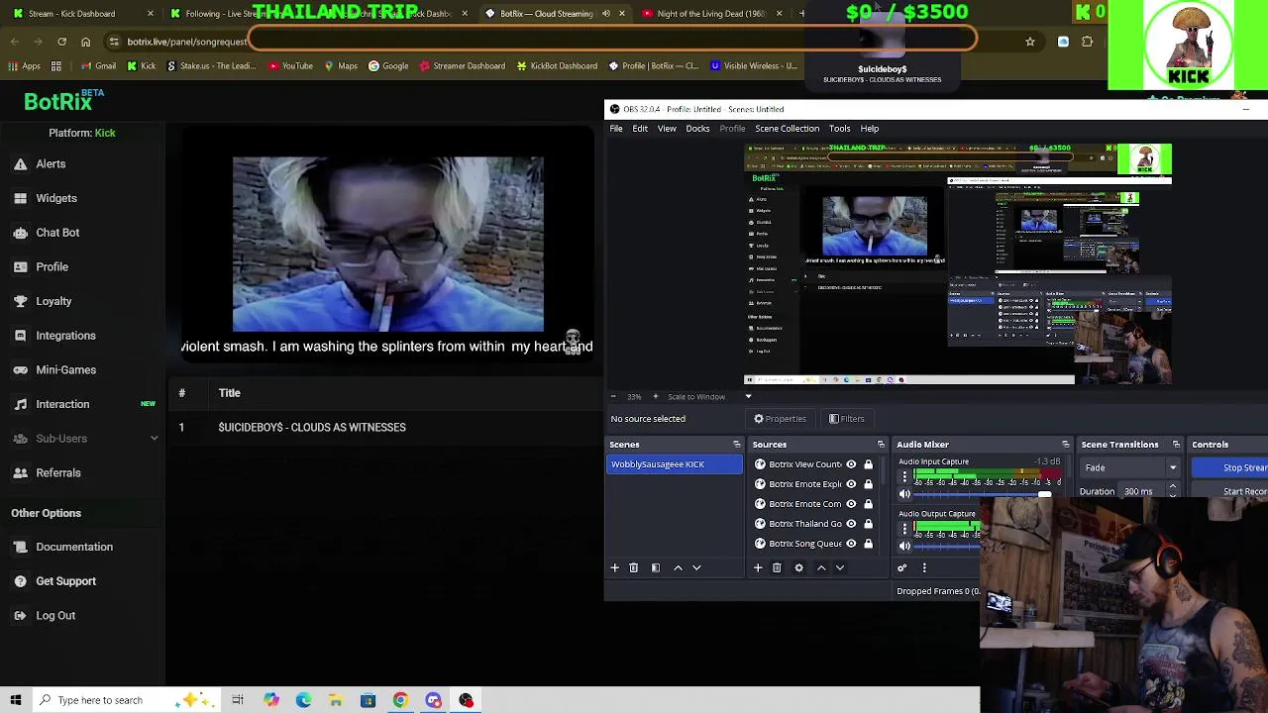Open scene filters icon in the Scenes dock

655,568
